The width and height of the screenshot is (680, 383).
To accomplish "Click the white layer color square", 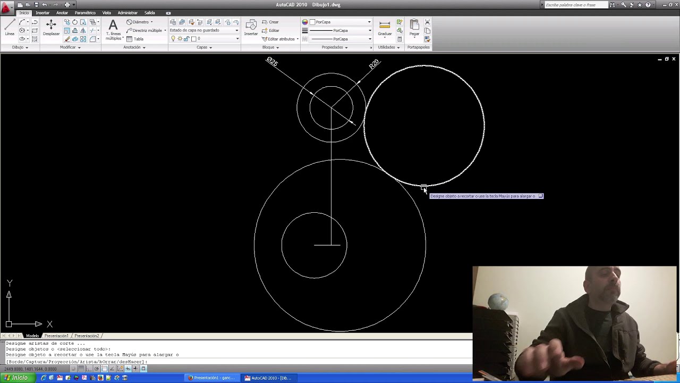I will pyautogui.click(x=193, y=39).
